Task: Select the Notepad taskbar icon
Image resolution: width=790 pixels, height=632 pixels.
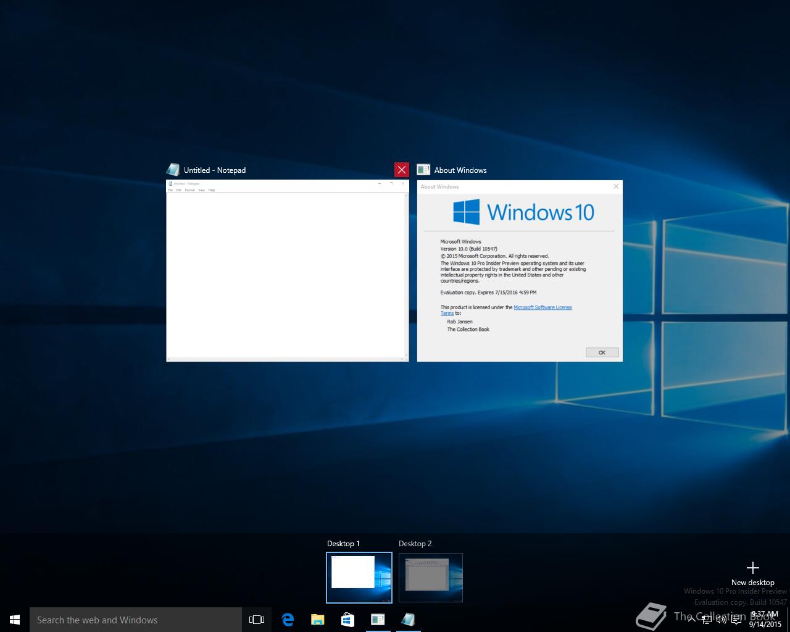Action: click(408, 620)
